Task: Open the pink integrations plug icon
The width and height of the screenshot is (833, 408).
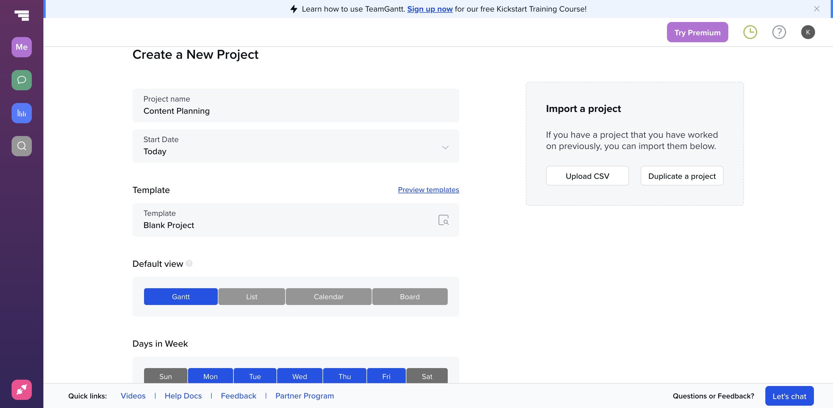Action: point(22,389)
